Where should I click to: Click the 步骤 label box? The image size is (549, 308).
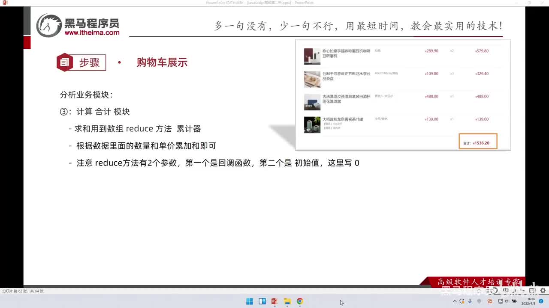tap(89, 62)
